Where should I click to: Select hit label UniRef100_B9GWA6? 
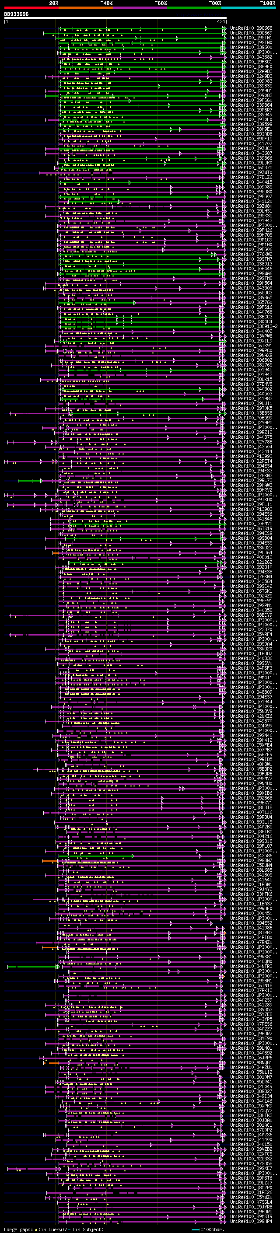point(251,273)
